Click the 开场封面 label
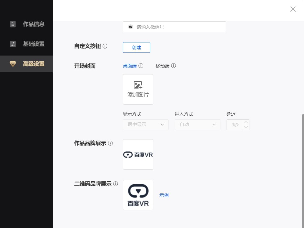 point(85,66)
